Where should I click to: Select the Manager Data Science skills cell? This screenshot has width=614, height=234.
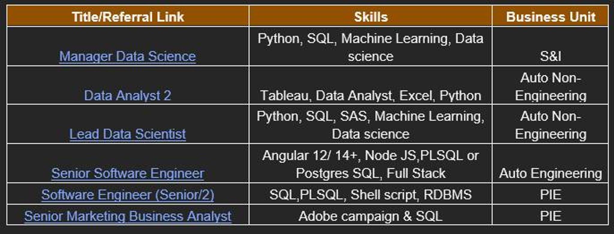tap(371, 47)
